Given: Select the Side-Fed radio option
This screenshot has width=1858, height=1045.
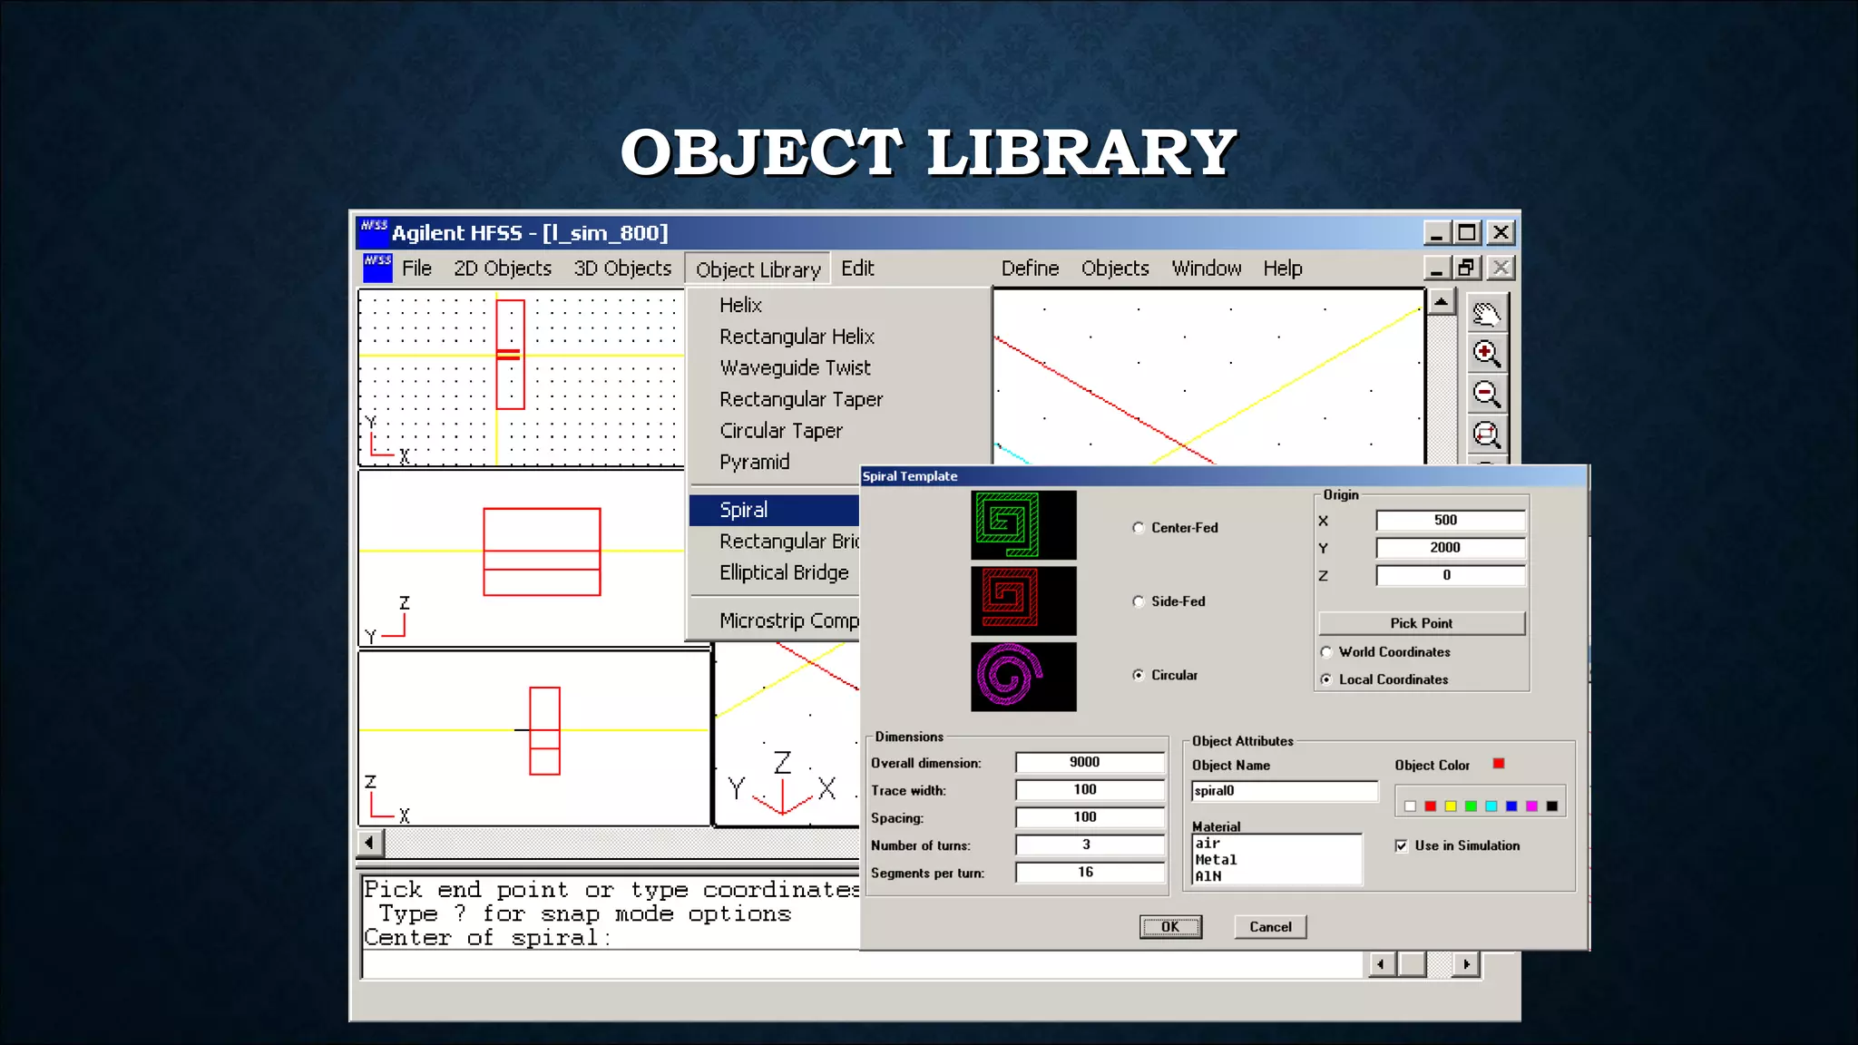Looking at the screenshot, I should tap(1139, 601).
